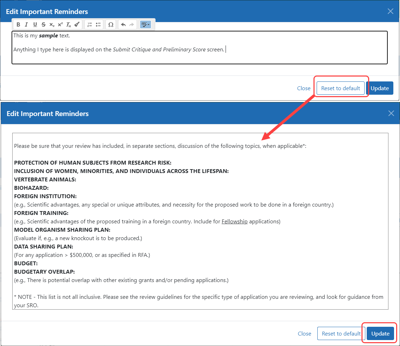Toggle Bold formatting in editor toolbar
This screenshot has height=346, width=400.
tap(18, 24)
